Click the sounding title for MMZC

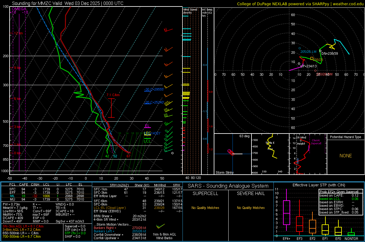(68, 3)
